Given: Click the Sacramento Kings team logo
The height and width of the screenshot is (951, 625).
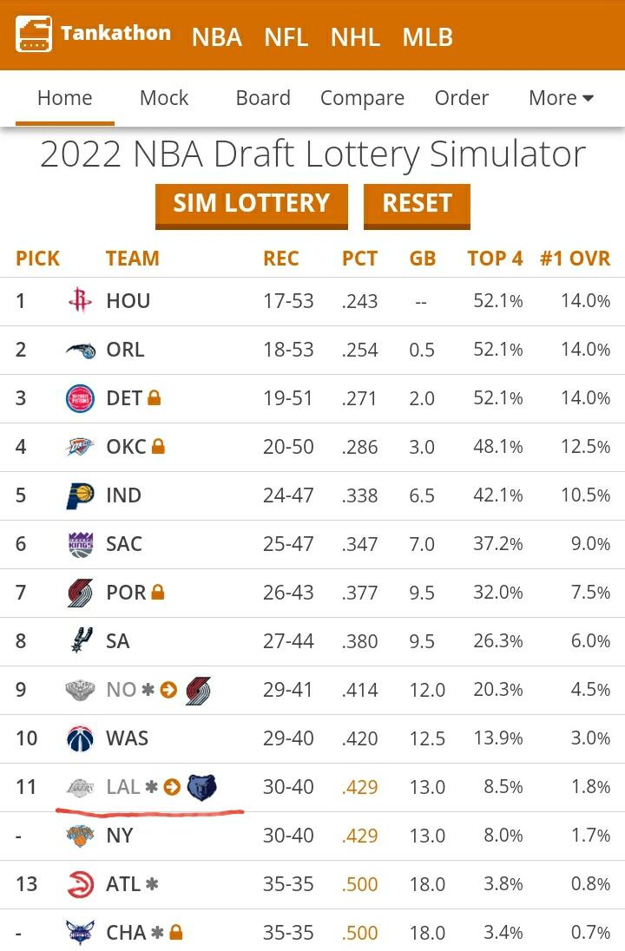Looking at the screenshot, I should 80,544.
